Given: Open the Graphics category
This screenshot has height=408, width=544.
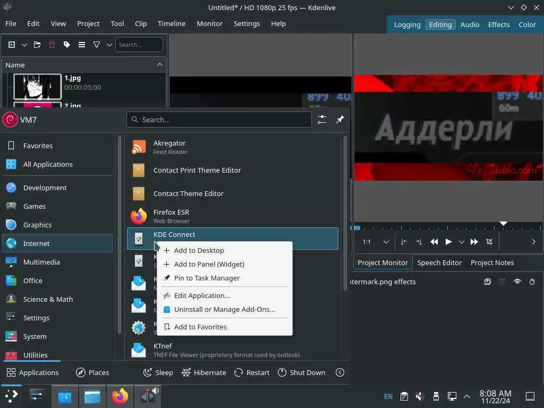Looking at the screenshot, I should pos(57,225).
